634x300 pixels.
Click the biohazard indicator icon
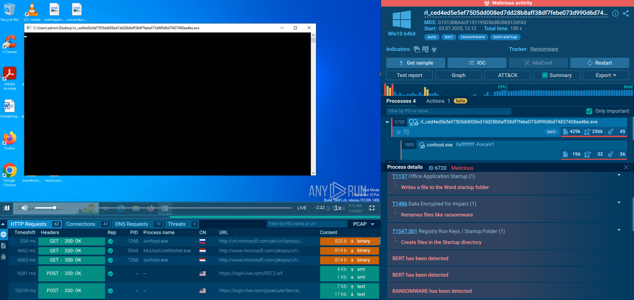pos(434,49)
